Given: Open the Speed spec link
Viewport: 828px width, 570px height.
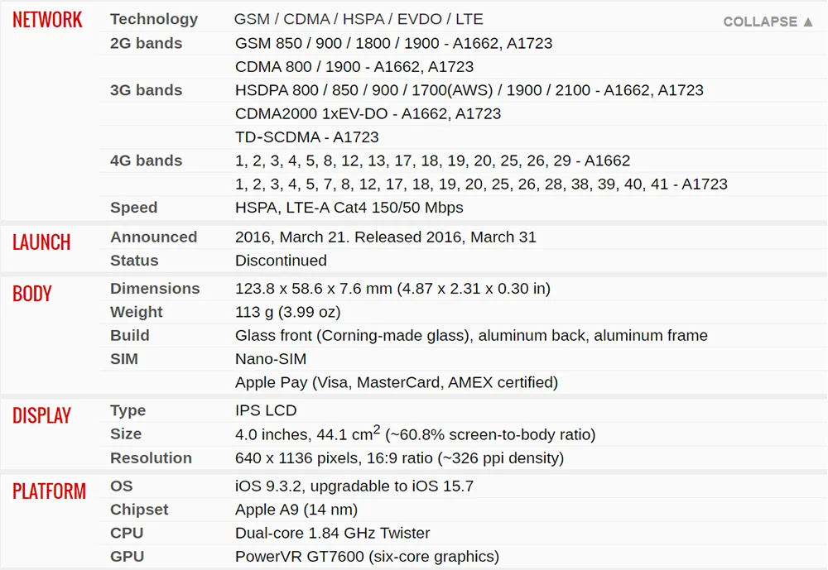Looking at the screenshot, I should [133, 208].
